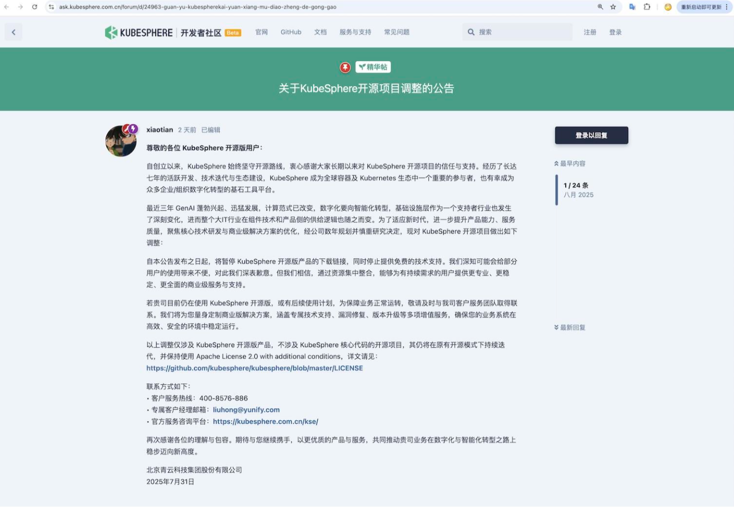Click the green 精华帖 featured tag
The image size is (734, 507).
point(373,67)
